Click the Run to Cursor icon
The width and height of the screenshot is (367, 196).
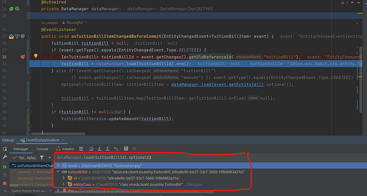pyautogui.click(x=116, y=149)
